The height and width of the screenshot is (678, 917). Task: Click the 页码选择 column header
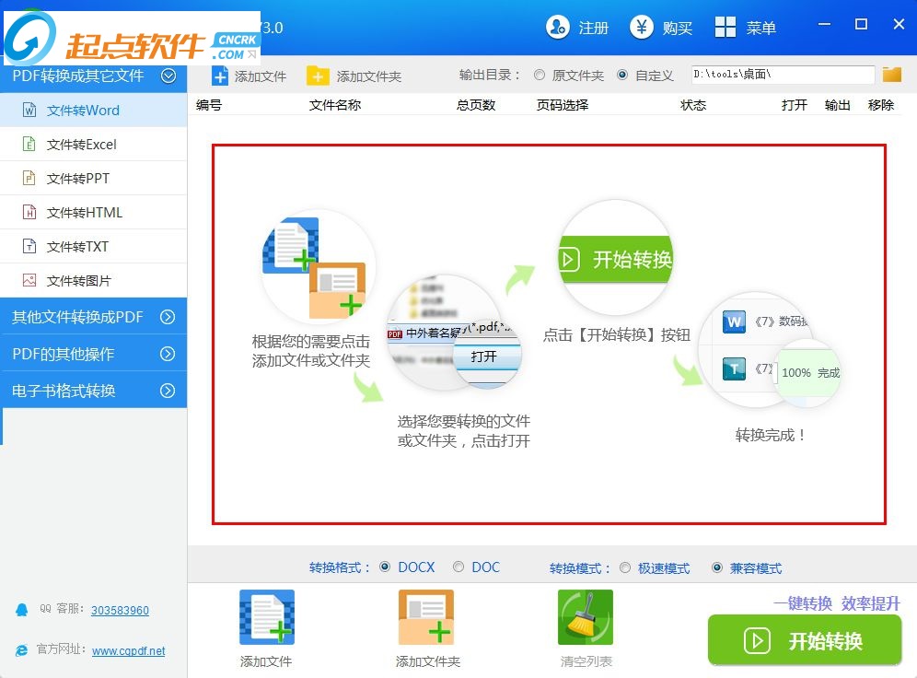click(x=563, y=105)
